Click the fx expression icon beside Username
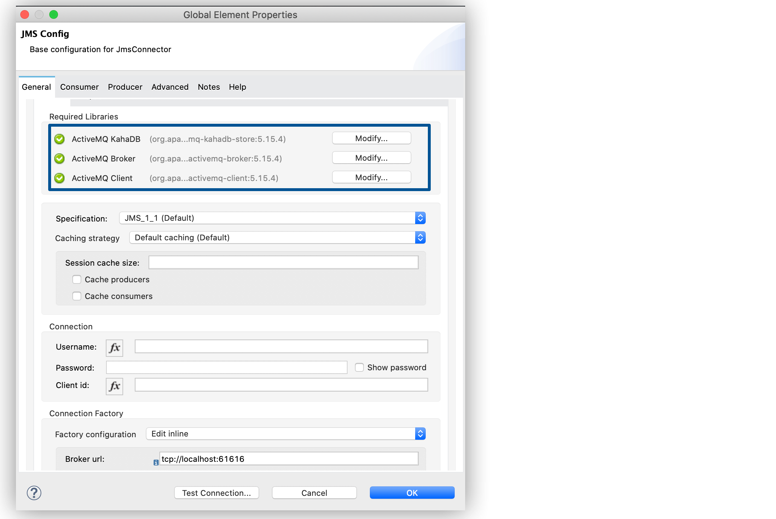776x519 pixels. pyautogui.click(x=114, y=347)
